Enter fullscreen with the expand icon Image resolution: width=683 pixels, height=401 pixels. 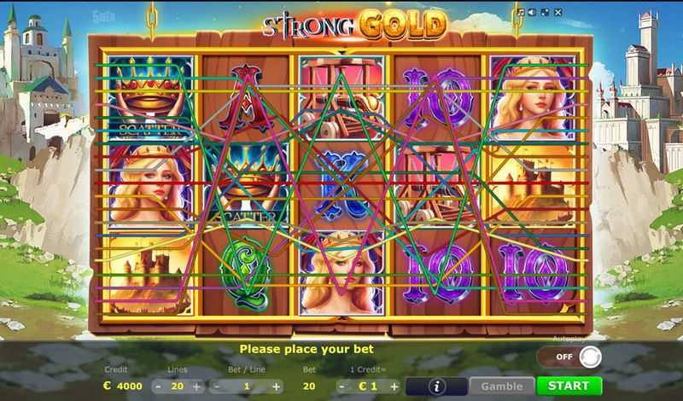click(x=545, y=13)
